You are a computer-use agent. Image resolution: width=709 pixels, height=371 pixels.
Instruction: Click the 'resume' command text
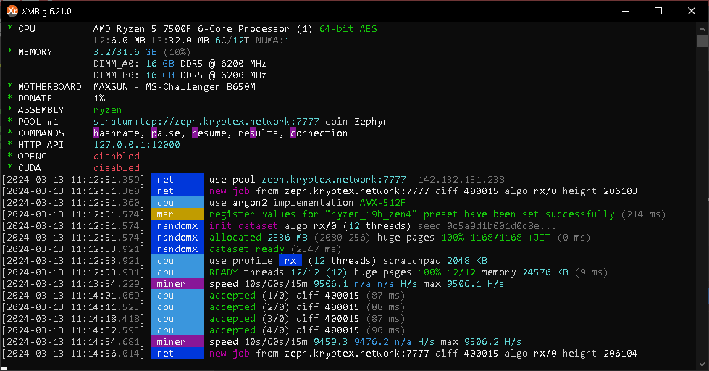(x=209, y=133)
